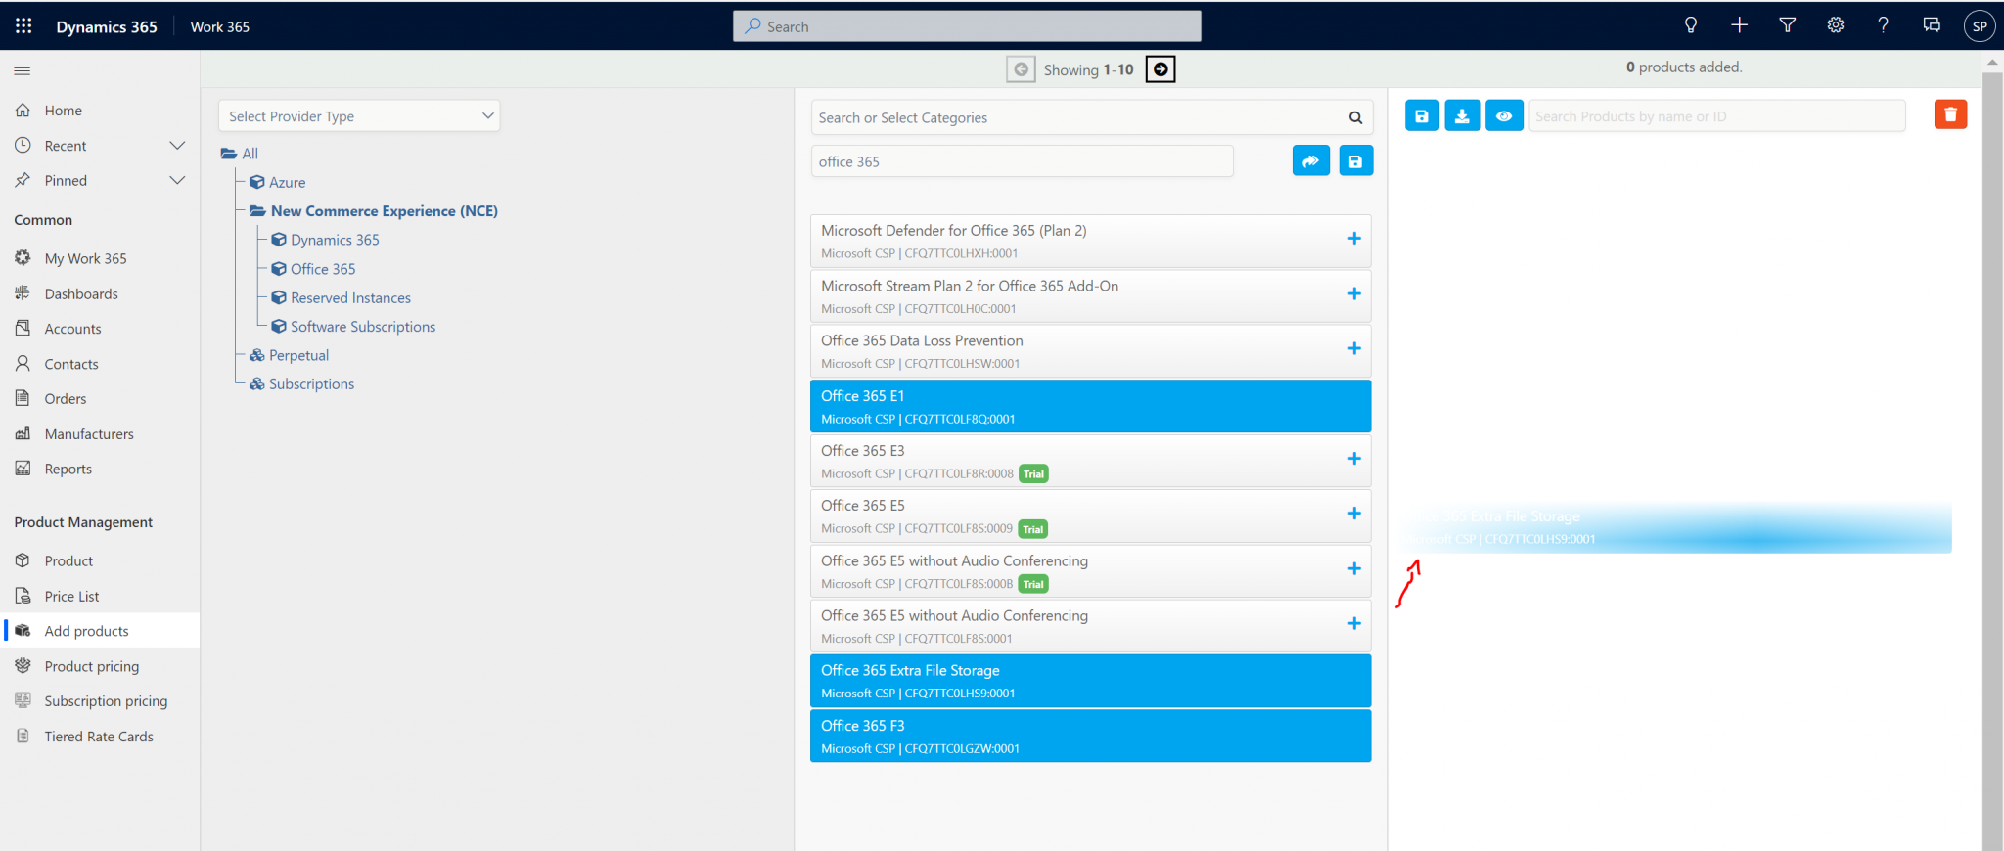
Task: Click the office 365 product filter field
Action: 1022,161
